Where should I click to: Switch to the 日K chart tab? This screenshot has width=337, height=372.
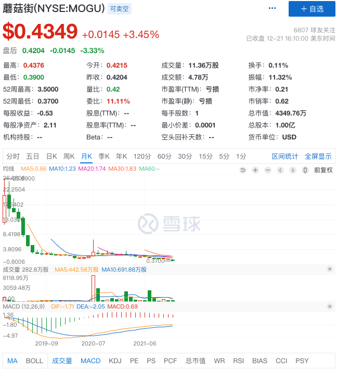(x=51, y=157)
